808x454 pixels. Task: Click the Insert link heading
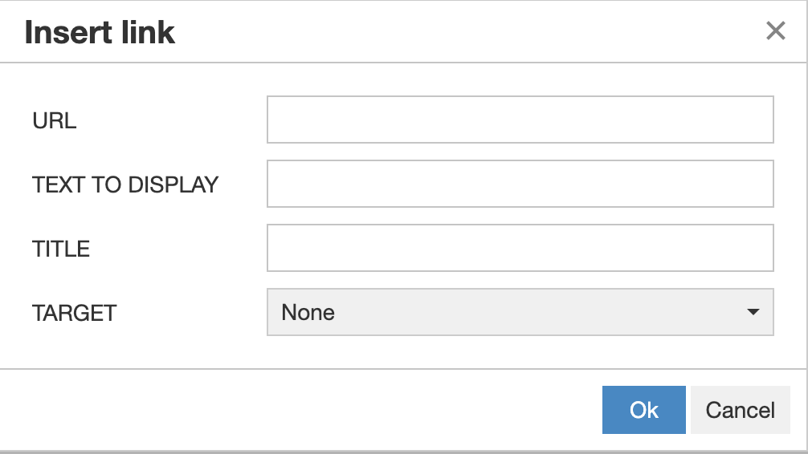100,33
